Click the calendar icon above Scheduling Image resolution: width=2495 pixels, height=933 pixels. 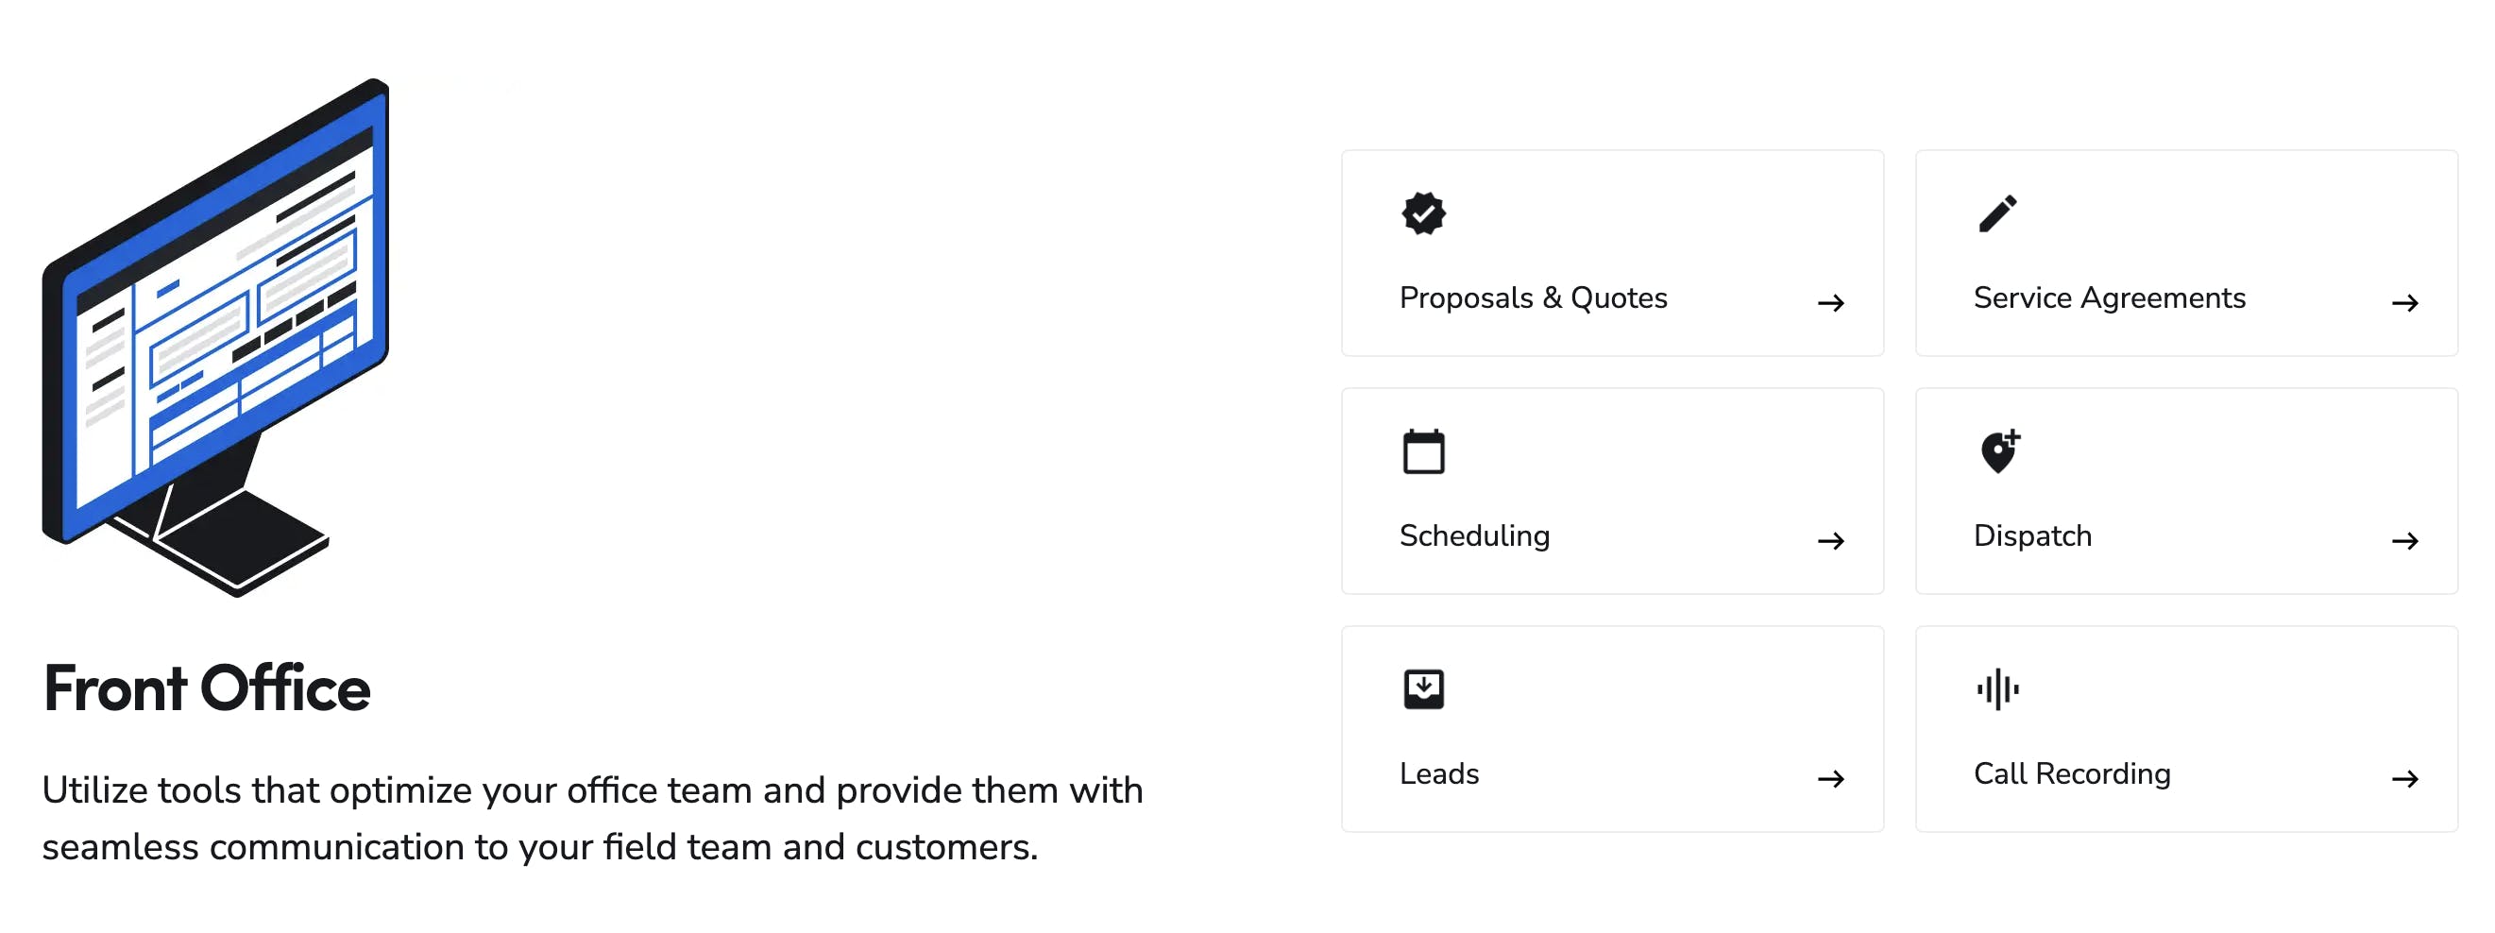1423,451
